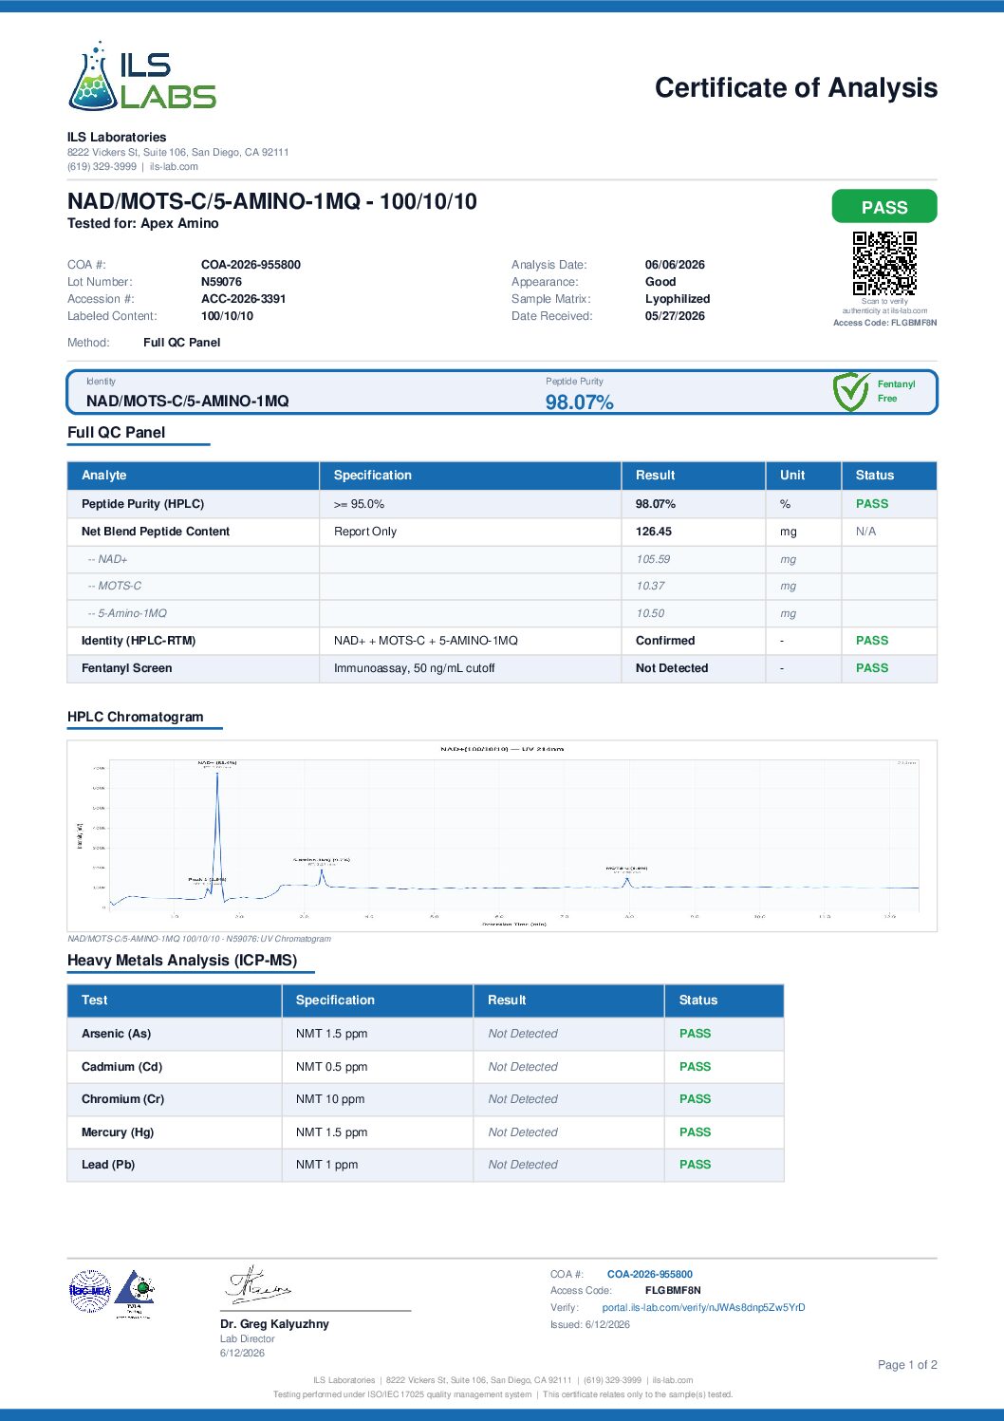
Task: Click the 98.07% peptide purity value
Action: 580,402
